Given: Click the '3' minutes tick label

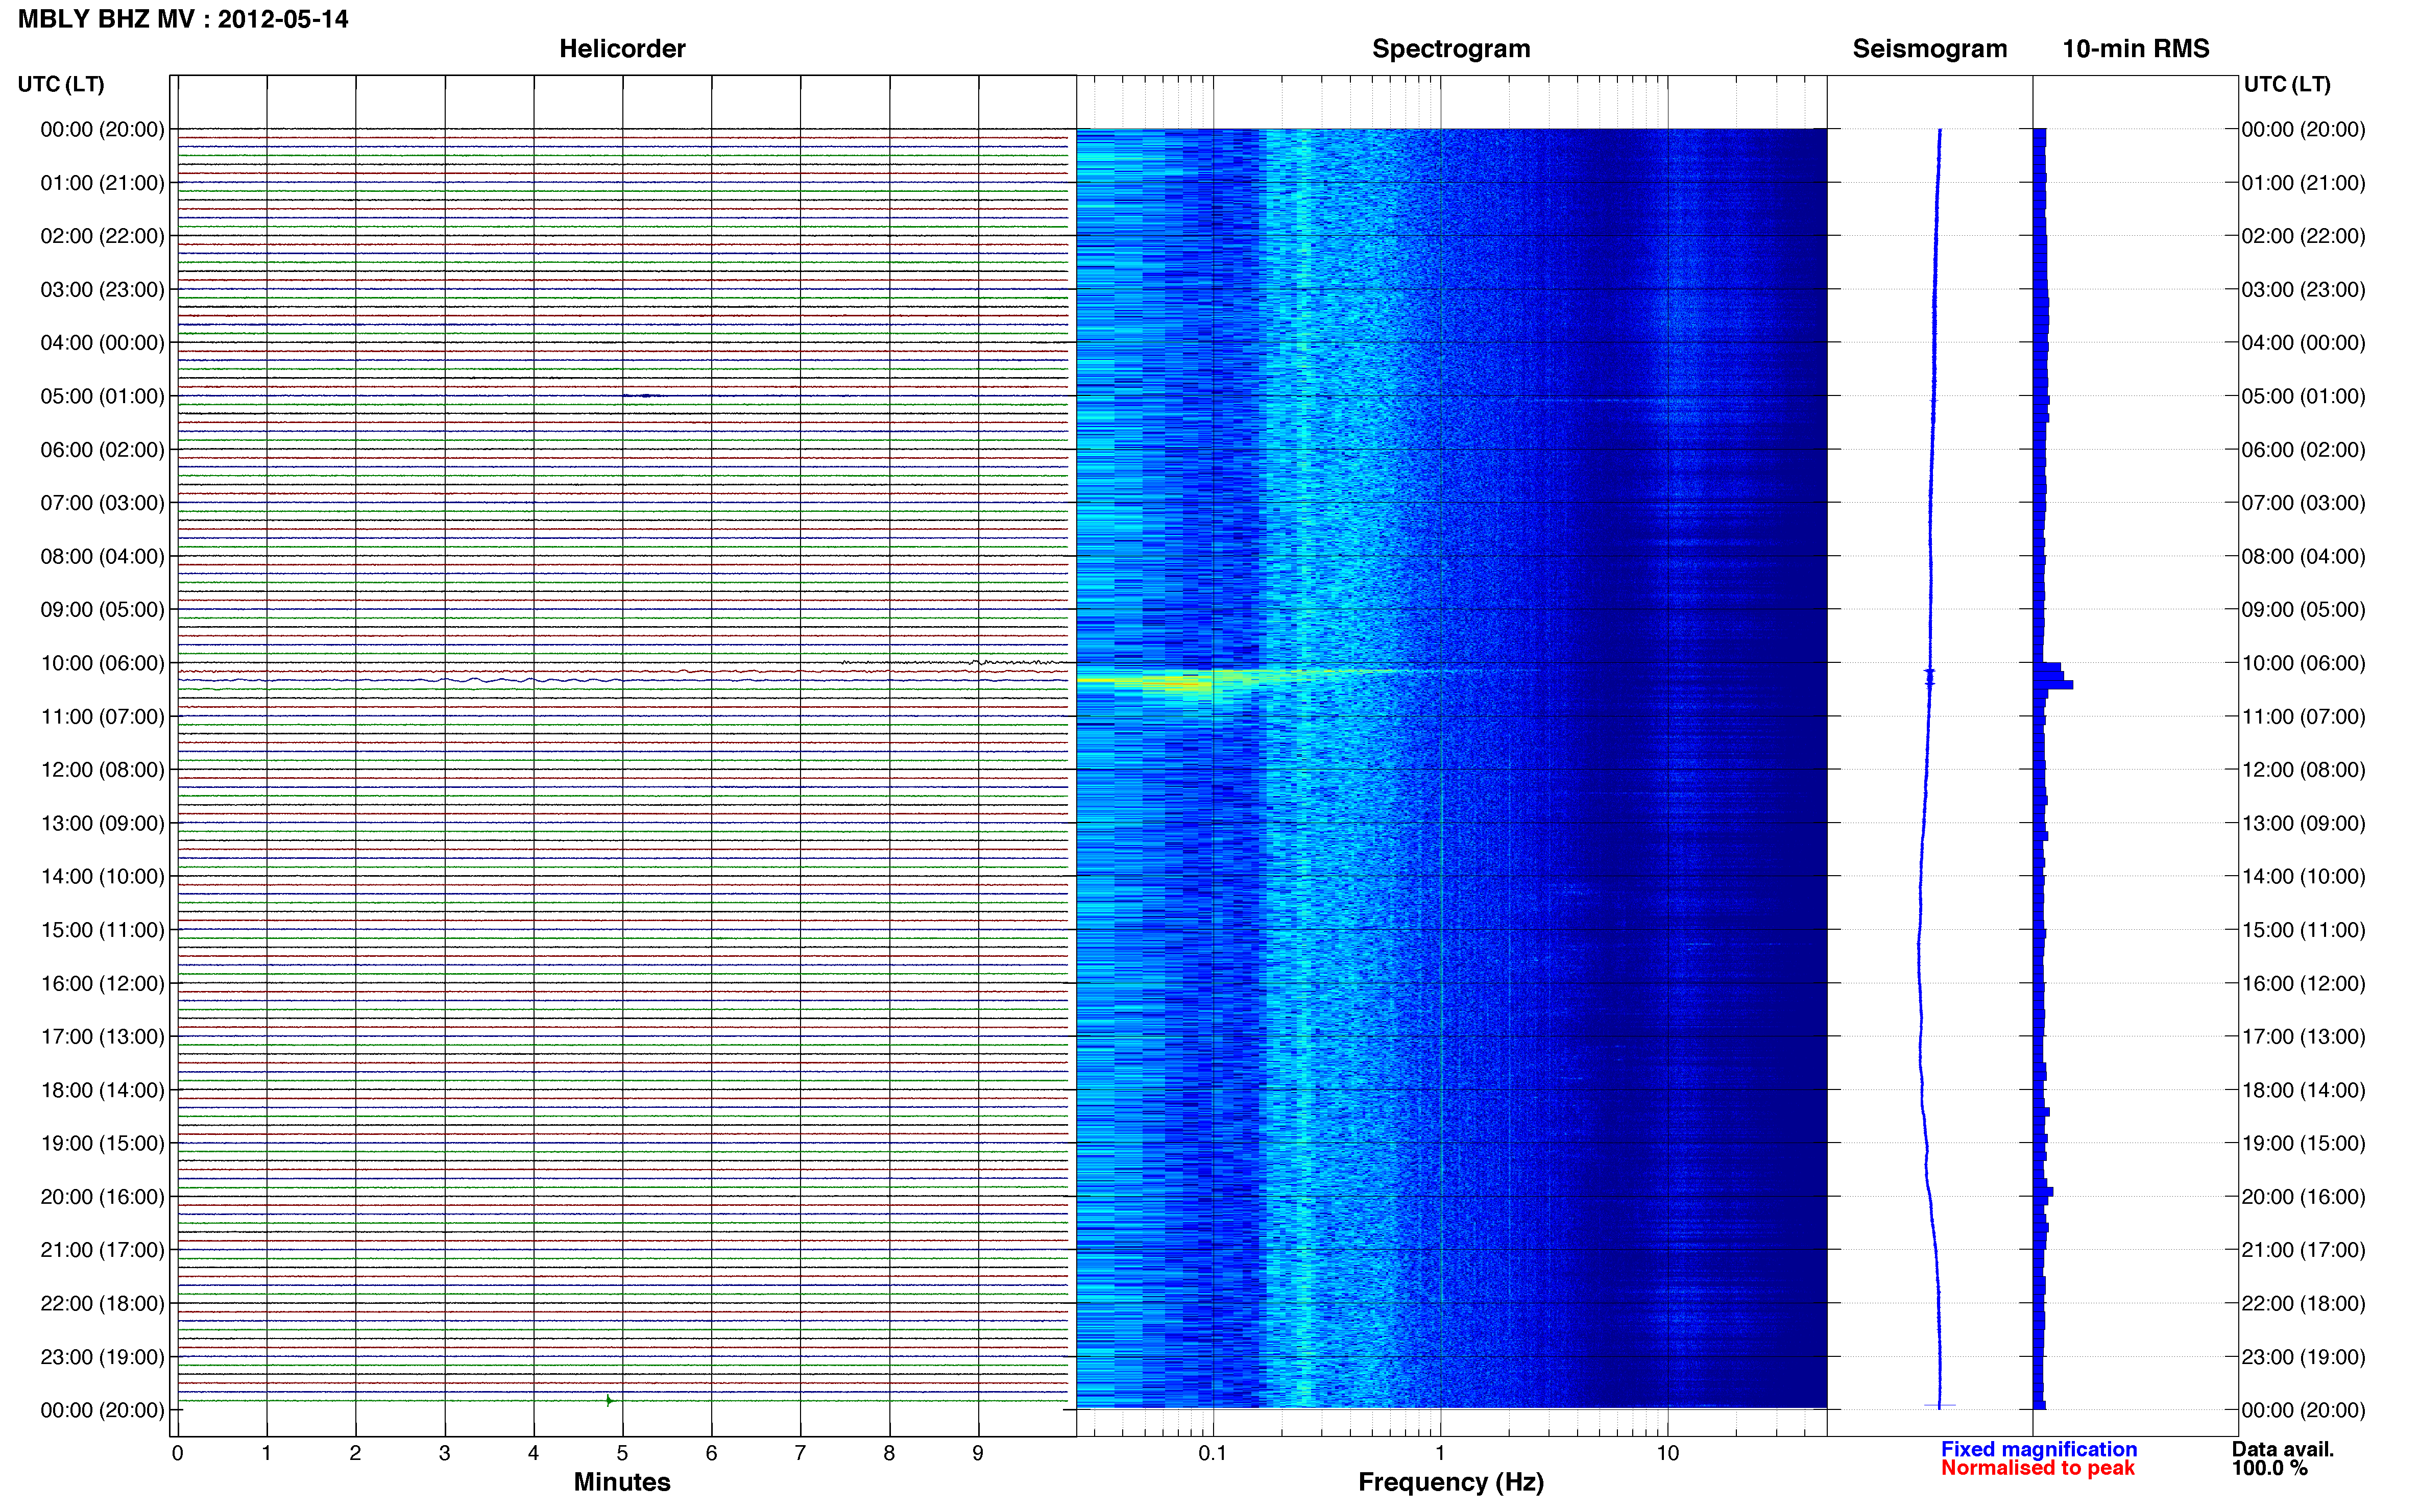Looking at the screenshot, I should [444, 1453].
